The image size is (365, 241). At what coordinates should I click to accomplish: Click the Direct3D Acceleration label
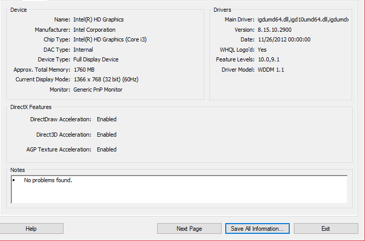63,135
